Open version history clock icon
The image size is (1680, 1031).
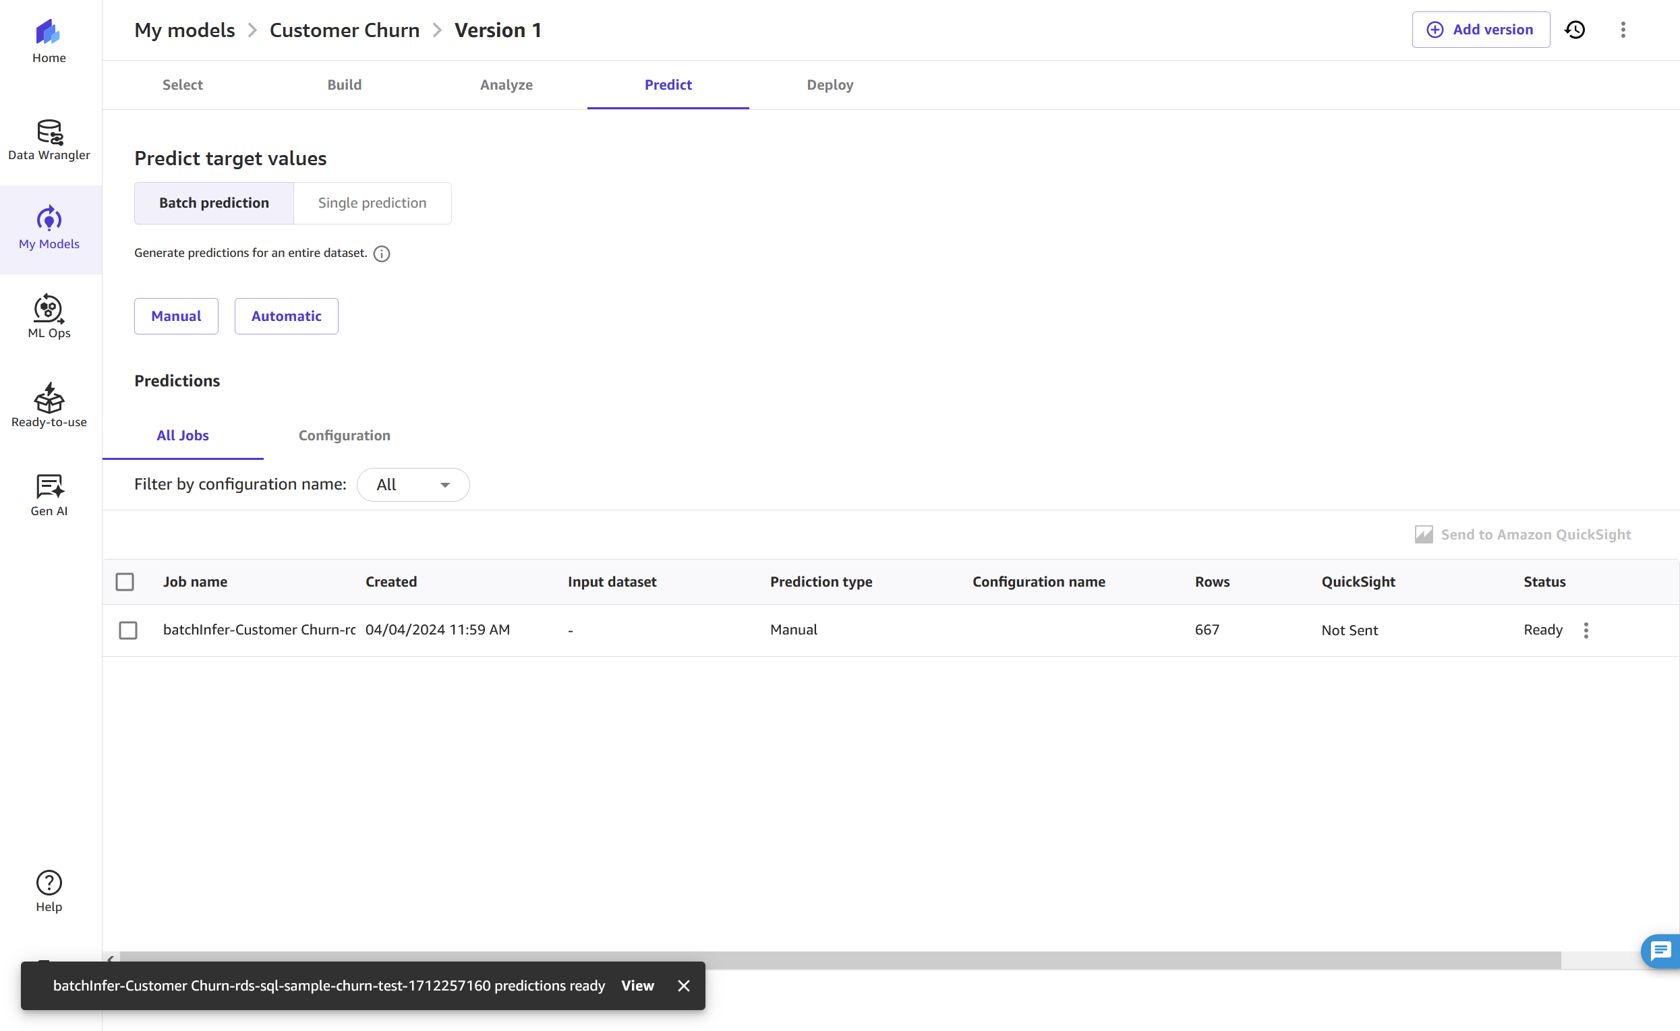tap(1574, 30)
